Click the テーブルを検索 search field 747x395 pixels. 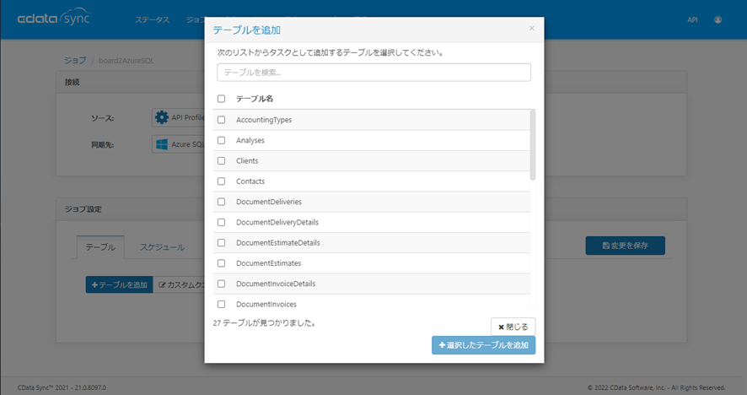[x=373, y=73]
